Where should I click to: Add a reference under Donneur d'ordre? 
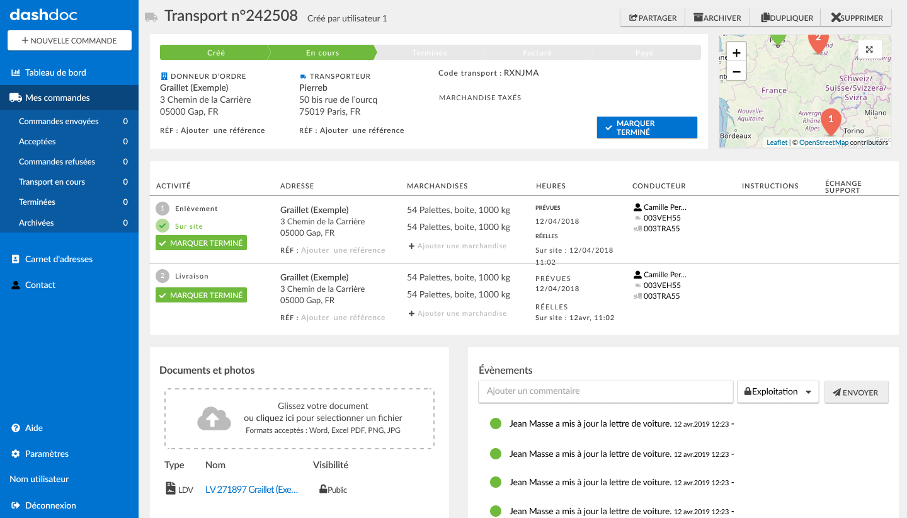(223, 130)
